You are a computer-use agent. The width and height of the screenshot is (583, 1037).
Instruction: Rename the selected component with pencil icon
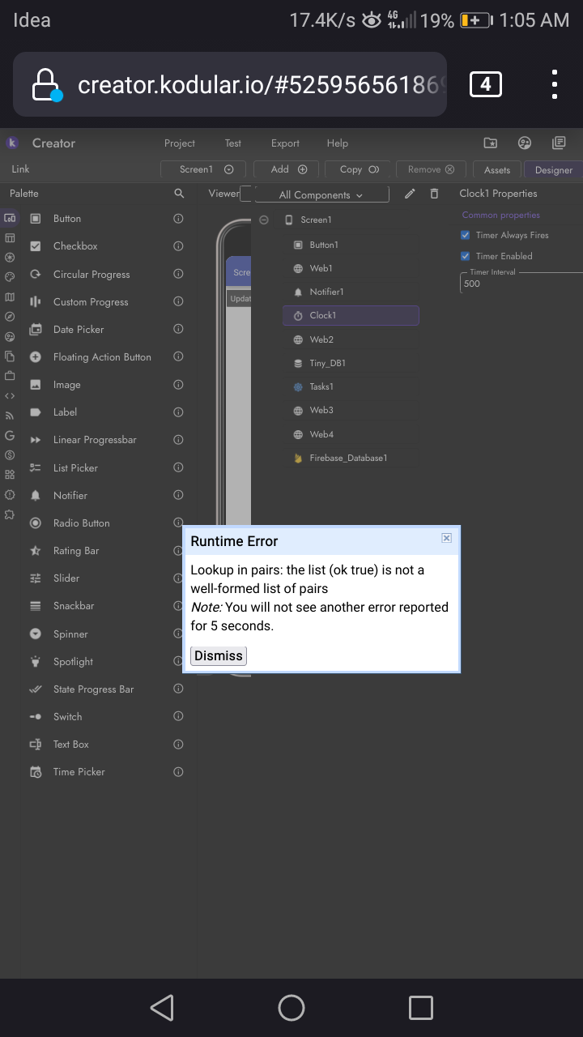click(x=410, y=194)
